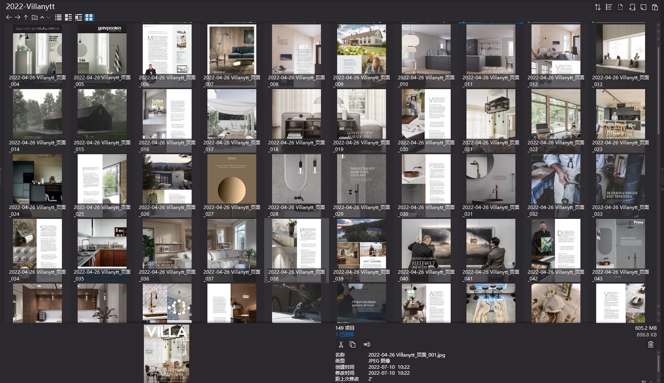Delete the selected file using trash icon
This screenshot has width=664, height=383.
tap(651, 344)
